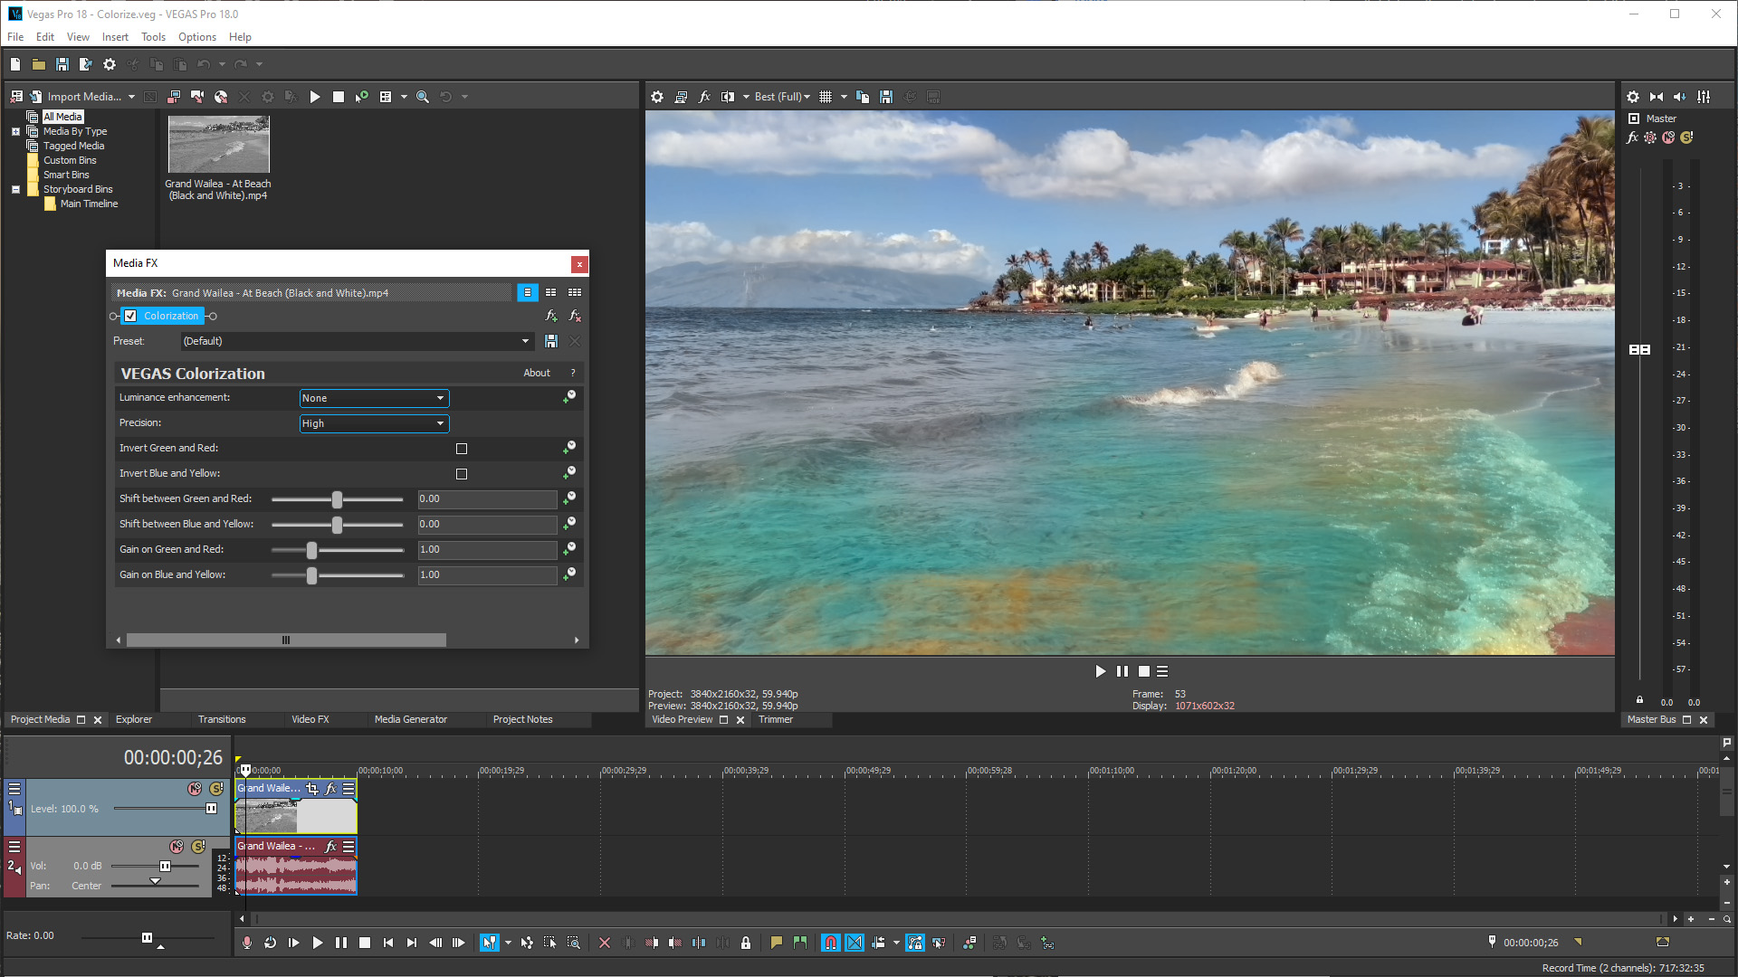Viewport: 1738px width, 977px height.
Task: Check the Invert Blue and Yellow box
Action: pos(462,473)
